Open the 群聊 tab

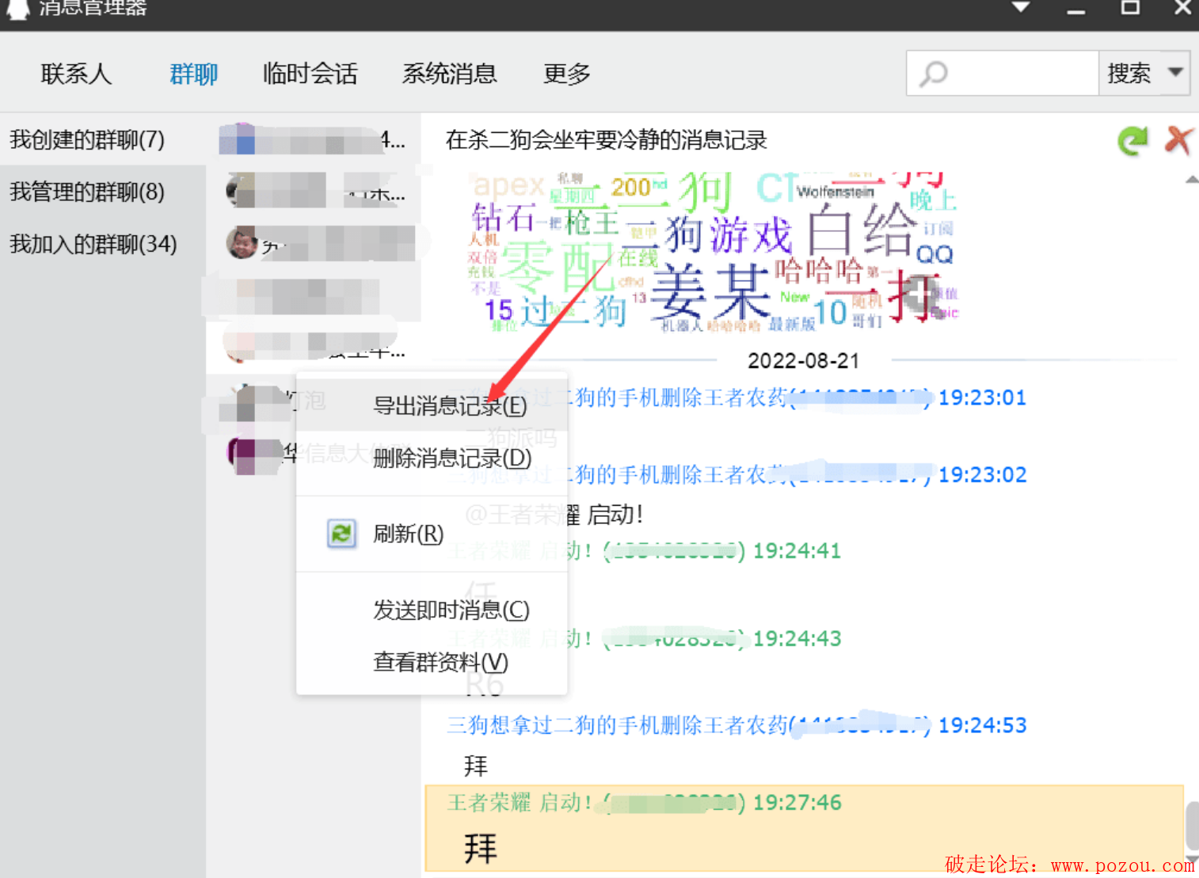[194, 74]
